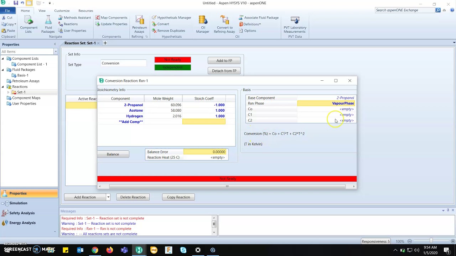The width and height of the screenshot is (456, 256).
Task: Click the Copy Reaction button
Action: pyautogui.click(x=178, y=197)
